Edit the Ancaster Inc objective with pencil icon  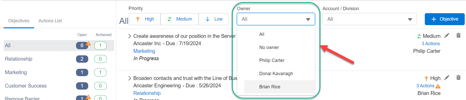click(x=447, y=35)
